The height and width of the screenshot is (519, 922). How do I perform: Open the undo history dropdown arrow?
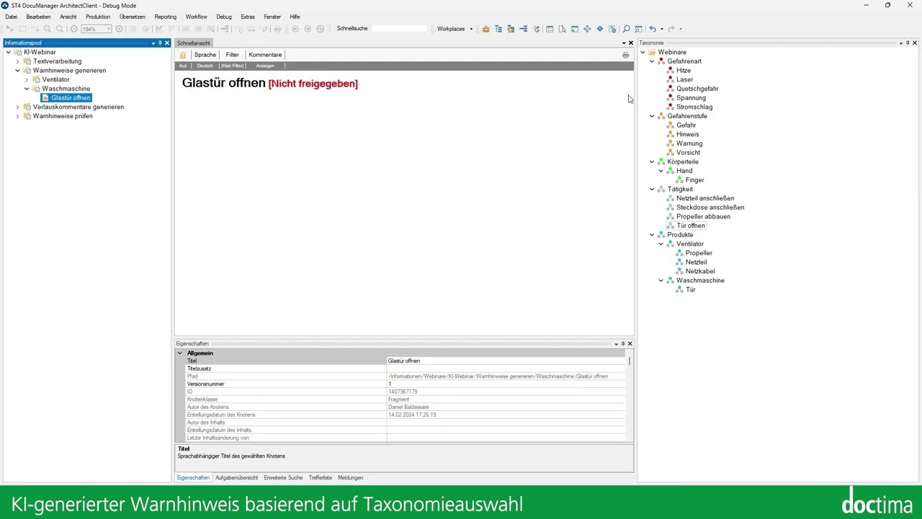pos(661,29)
